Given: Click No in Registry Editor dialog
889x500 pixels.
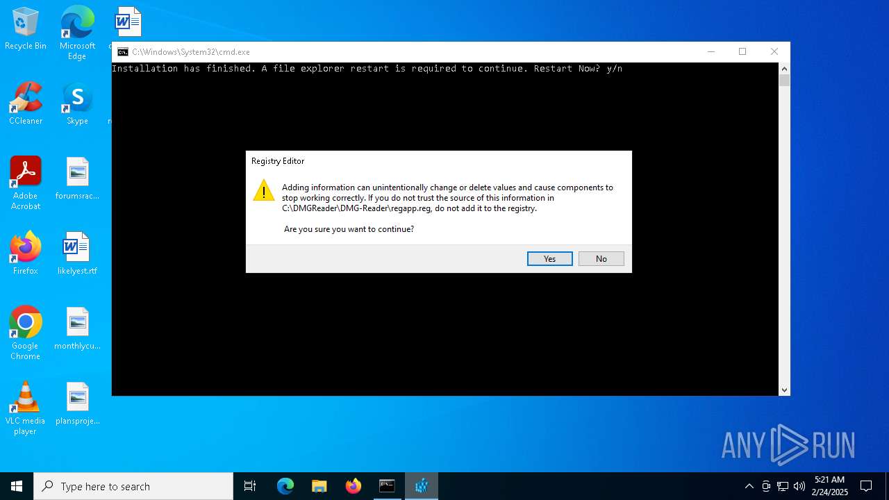Looking at the screenshot, I should [x=601, y=258].
